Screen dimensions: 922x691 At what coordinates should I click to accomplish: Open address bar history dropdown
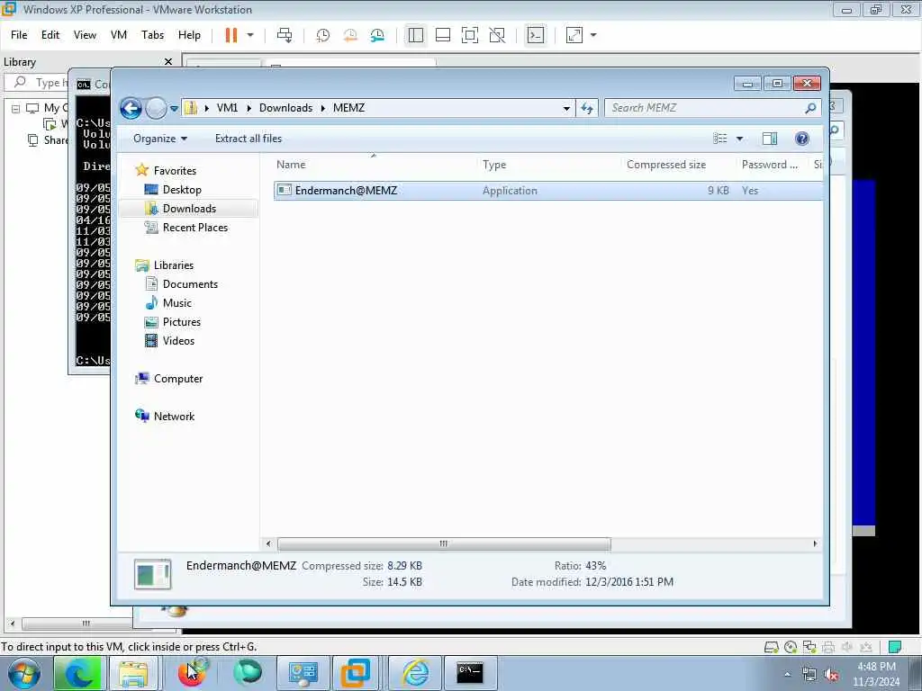[x=566, y=109]
